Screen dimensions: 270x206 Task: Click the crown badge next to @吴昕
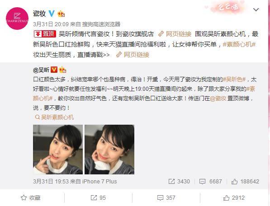pyautogui.click(x=62, y=70)
